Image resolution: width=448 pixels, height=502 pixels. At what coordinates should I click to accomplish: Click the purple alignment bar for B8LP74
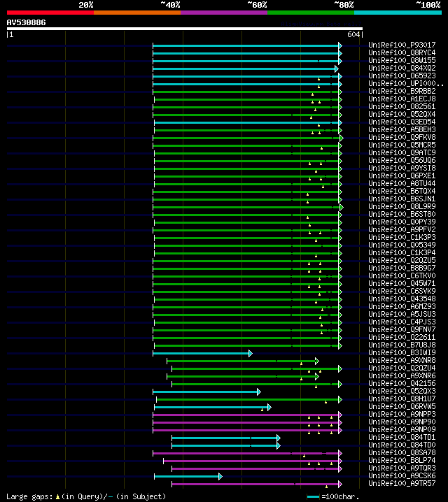pyautogui.click(x=253, y=461)
